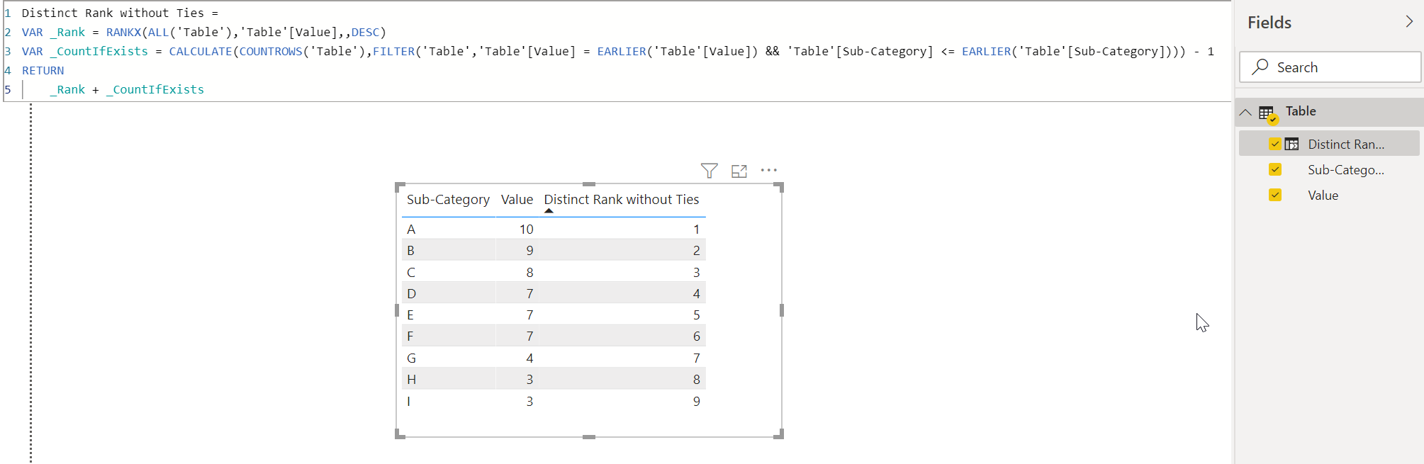The image size is (1424, 464).
Task: Uncheck the Sub-Catego... field checkbox
Action: click(1275, 169)
